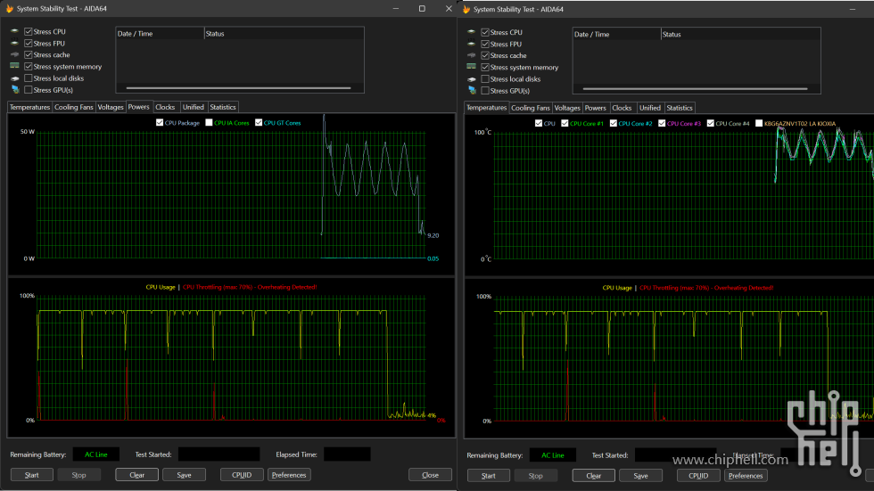Click the disk icon beside Stress local disks in right window
This screenshot has width=874, height=491.
(472, 79)
